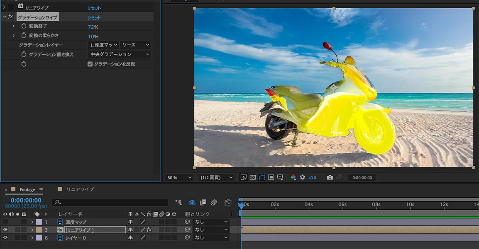479x249 pixels.
Task: Reset the リニアワイプ effect
Action: [94, 8]
